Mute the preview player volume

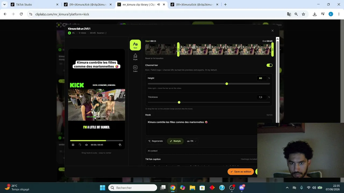(x=87, y=145)
